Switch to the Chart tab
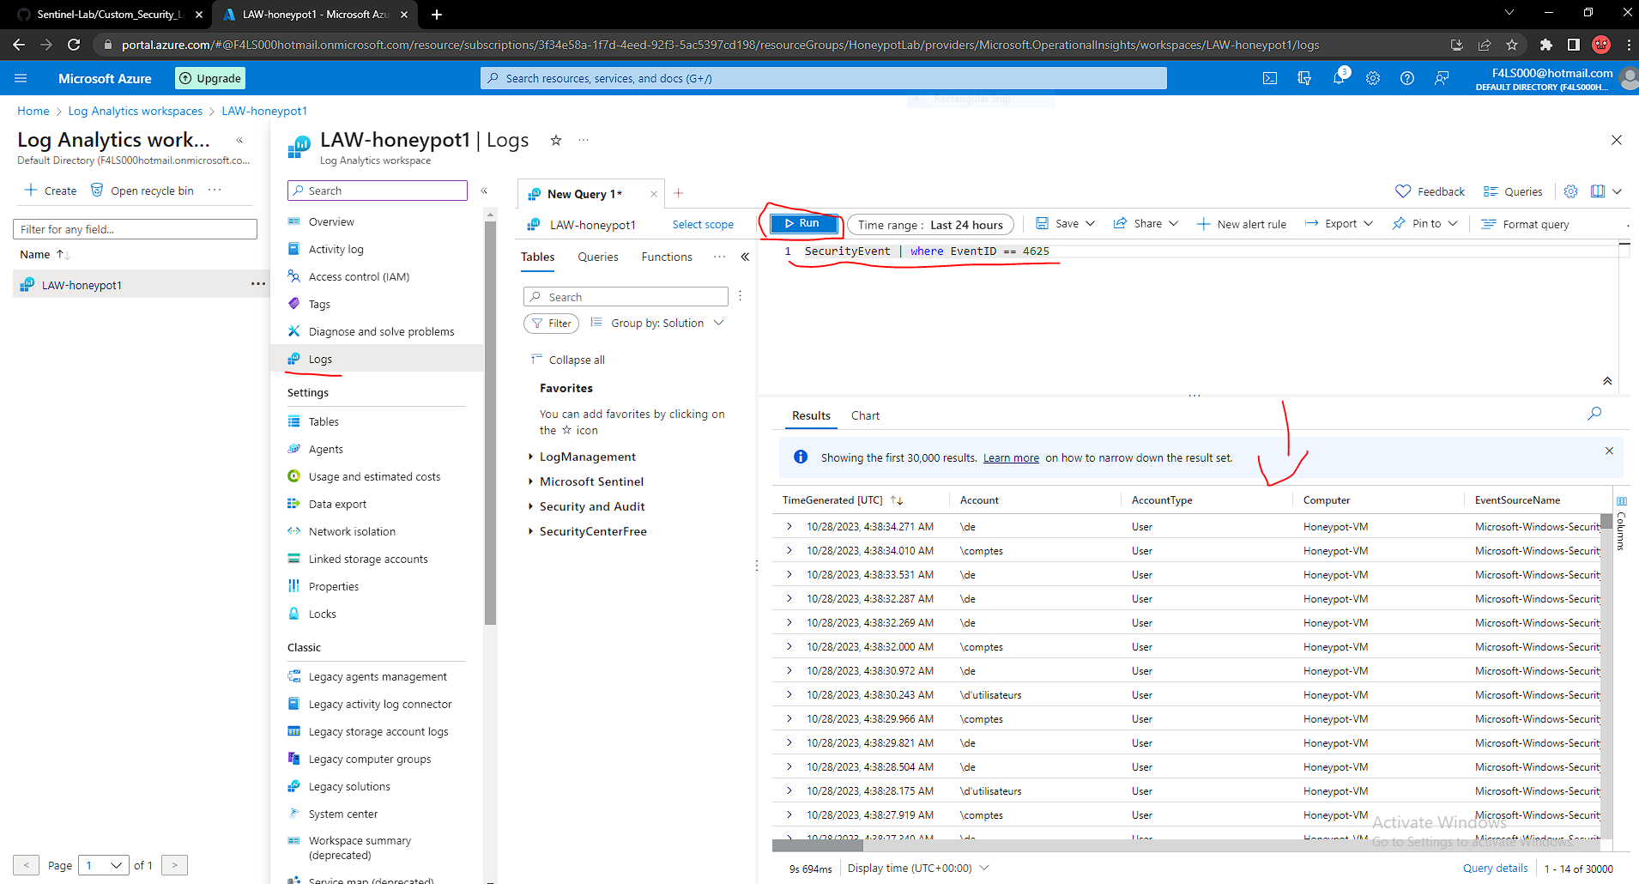The height and width of the screenshot is (884, 1639). [865, 415]
